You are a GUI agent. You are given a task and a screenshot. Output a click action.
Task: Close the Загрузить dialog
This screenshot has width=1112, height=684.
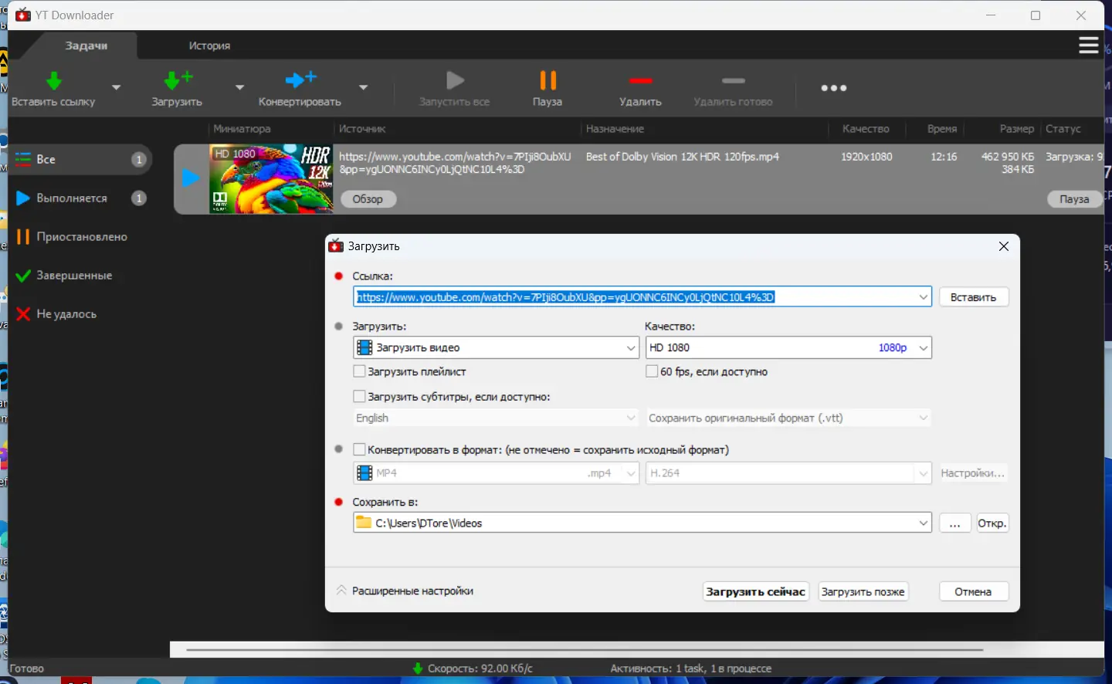pyautogui.click(x=1004, y=246)
